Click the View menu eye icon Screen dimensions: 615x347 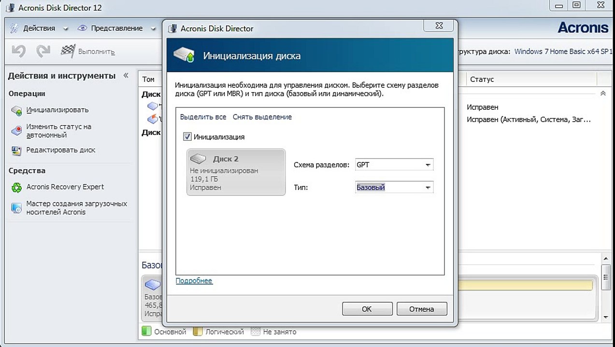pos(82,28)
